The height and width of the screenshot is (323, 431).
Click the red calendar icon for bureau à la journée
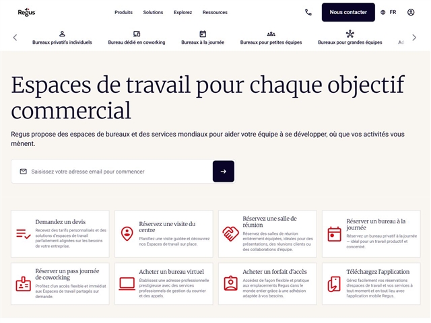334,234
